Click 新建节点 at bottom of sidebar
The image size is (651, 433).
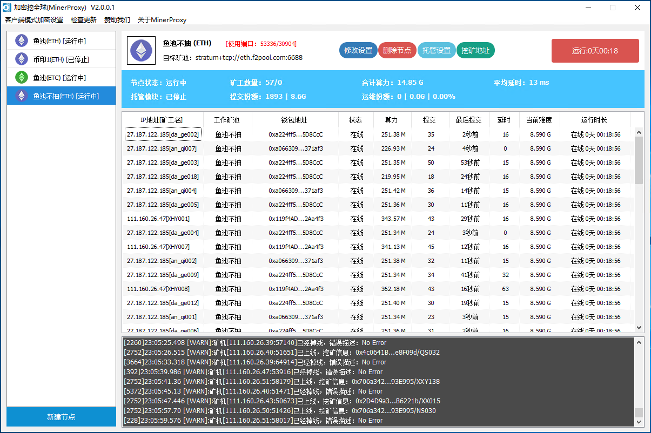pos(61,417)
